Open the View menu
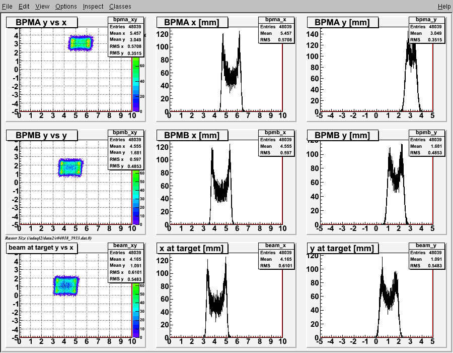The width and height of the screenshot is (453, 353). click(42, 7)
